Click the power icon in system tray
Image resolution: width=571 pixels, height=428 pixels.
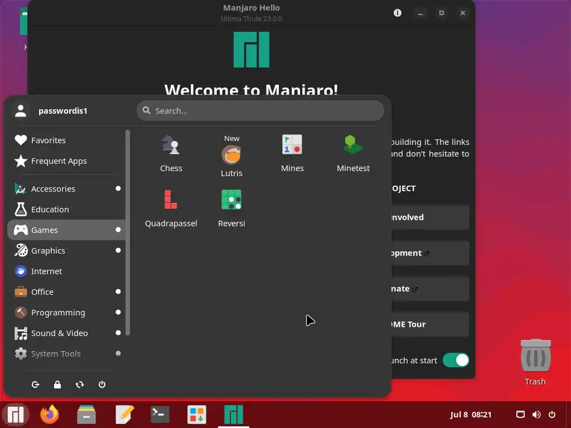click(552, 415)
